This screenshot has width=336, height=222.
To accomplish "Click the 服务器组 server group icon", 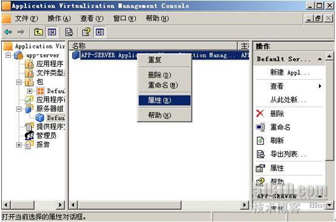I will coord(29,109).
